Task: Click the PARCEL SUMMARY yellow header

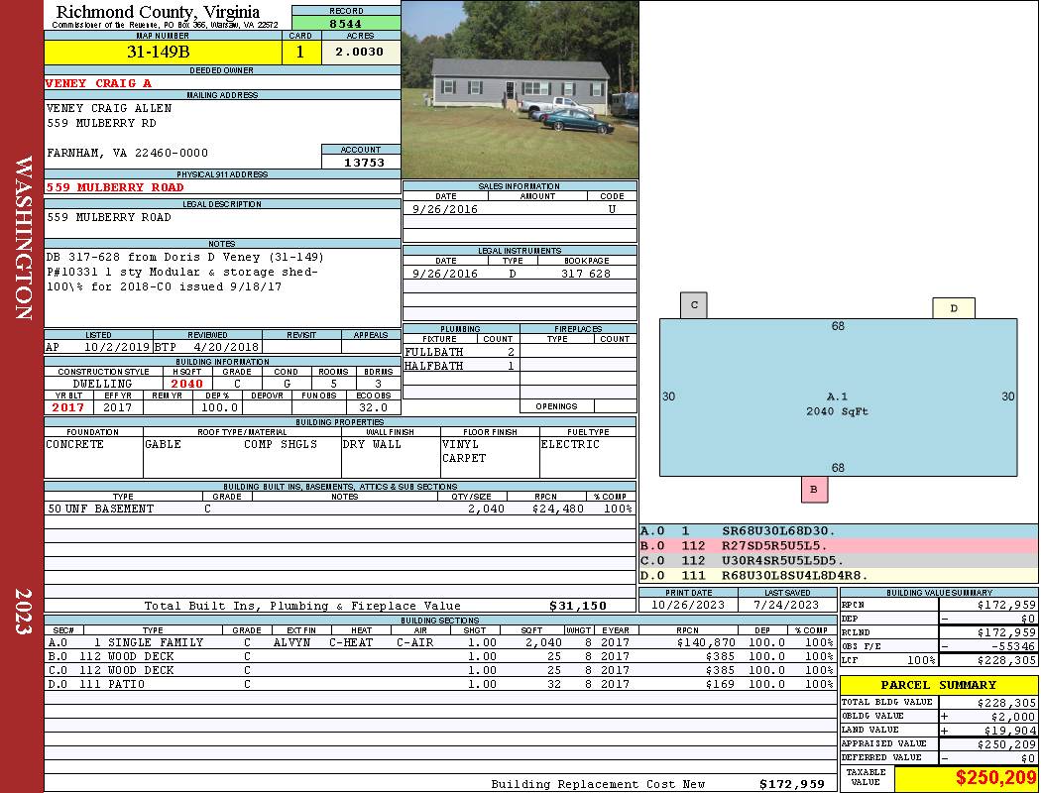Action: pos(938,685)
